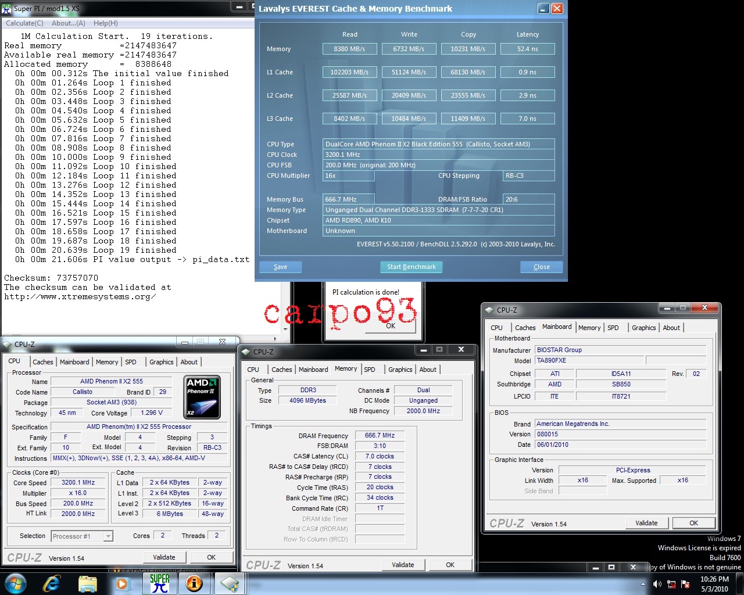Open SPD tab in CPU-Z memory timings window

370,370
